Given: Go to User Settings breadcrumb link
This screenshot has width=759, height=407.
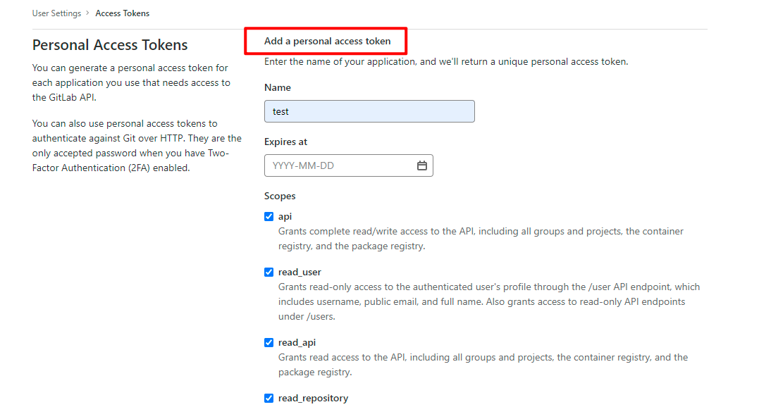Looking at the screenshot, I should coord(56,13).
